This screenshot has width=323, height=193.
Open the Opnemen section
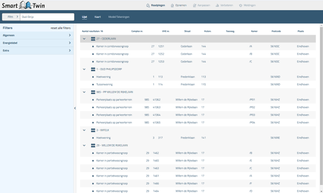178,6
